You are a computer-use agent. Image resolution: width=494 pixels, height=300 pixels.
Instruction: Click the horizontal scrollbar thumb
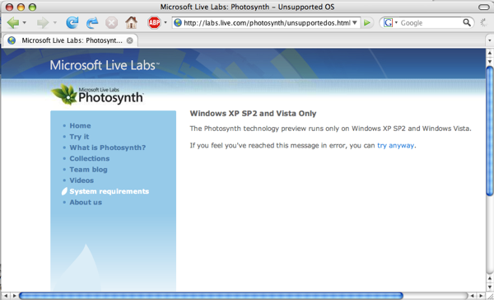tap(211, 296)
